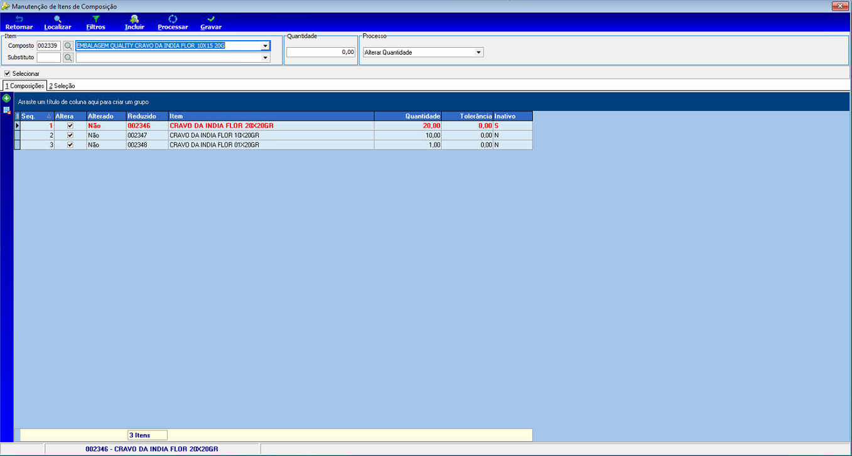Expand the Composto item dropdown arrow
This screenshot has height=456, width=852.
(x=266, y=46)
